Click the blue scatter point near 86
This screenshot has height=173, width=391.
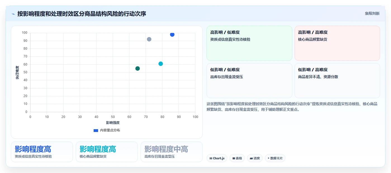coord(172,34)
